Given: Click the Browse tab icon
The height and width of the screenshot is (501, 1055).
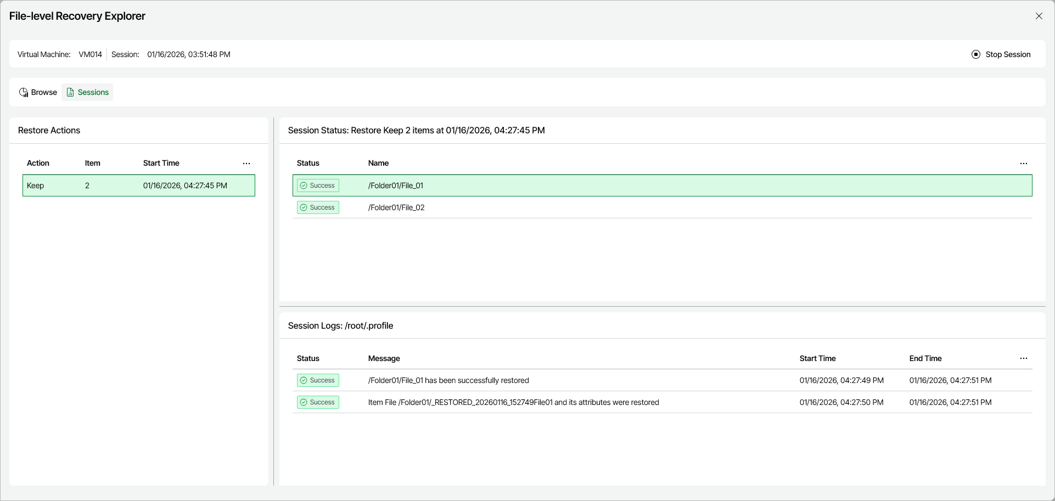Looking at the screenshot, I should 24,92.
